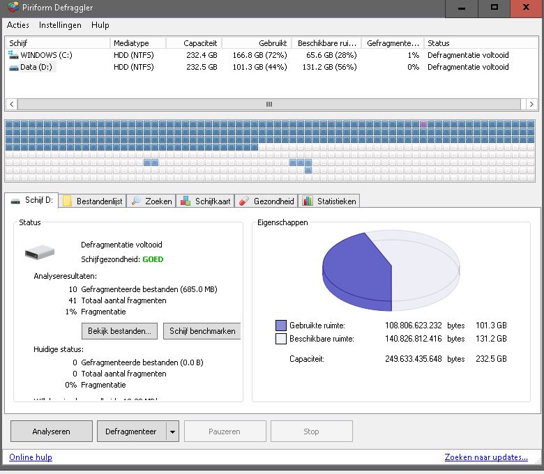
Task: Select the Data (D:) drive name
Action: (36, 67)
